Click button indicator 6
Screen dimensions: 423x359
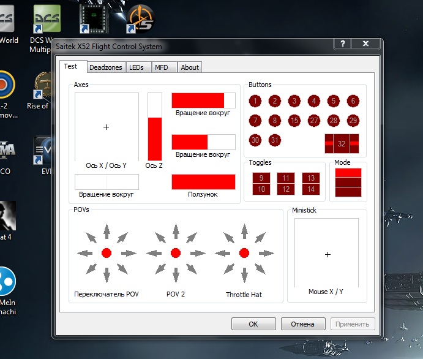click(x=353, y=101)
